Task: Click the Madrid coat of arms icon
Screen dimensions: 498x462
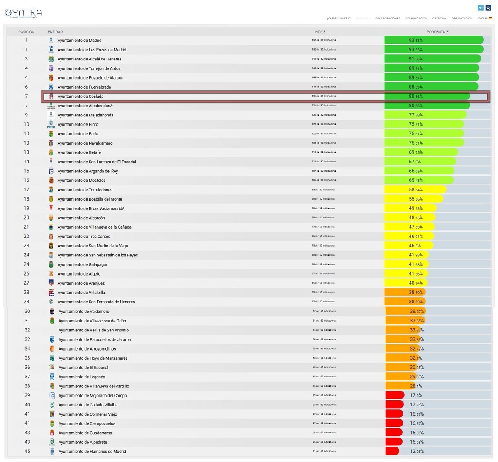Action: point(51,40)
